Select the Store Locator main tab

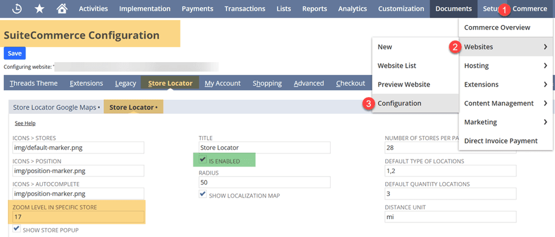[170, 83]
